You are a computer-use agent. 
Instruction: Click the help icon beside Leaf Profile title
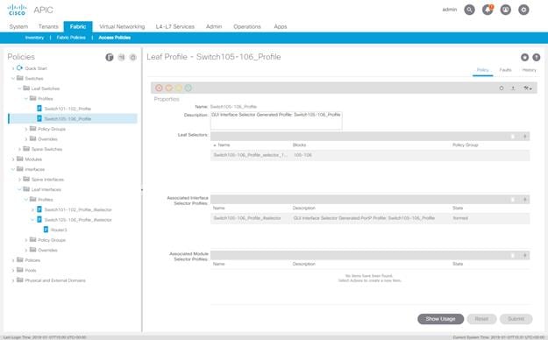tap(536, 57)
